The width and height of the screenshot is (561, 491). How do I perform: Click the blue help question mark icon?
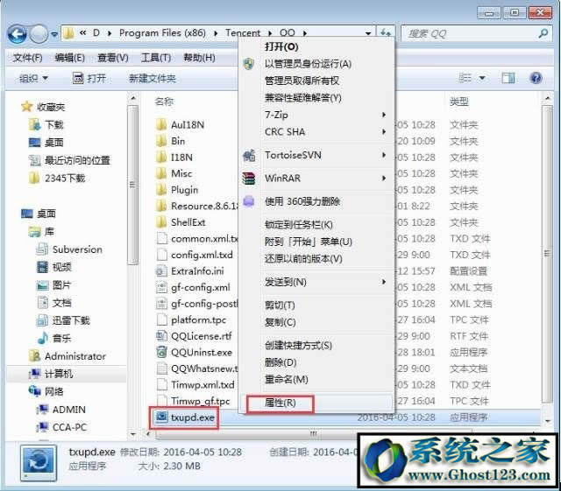(535, 78)
